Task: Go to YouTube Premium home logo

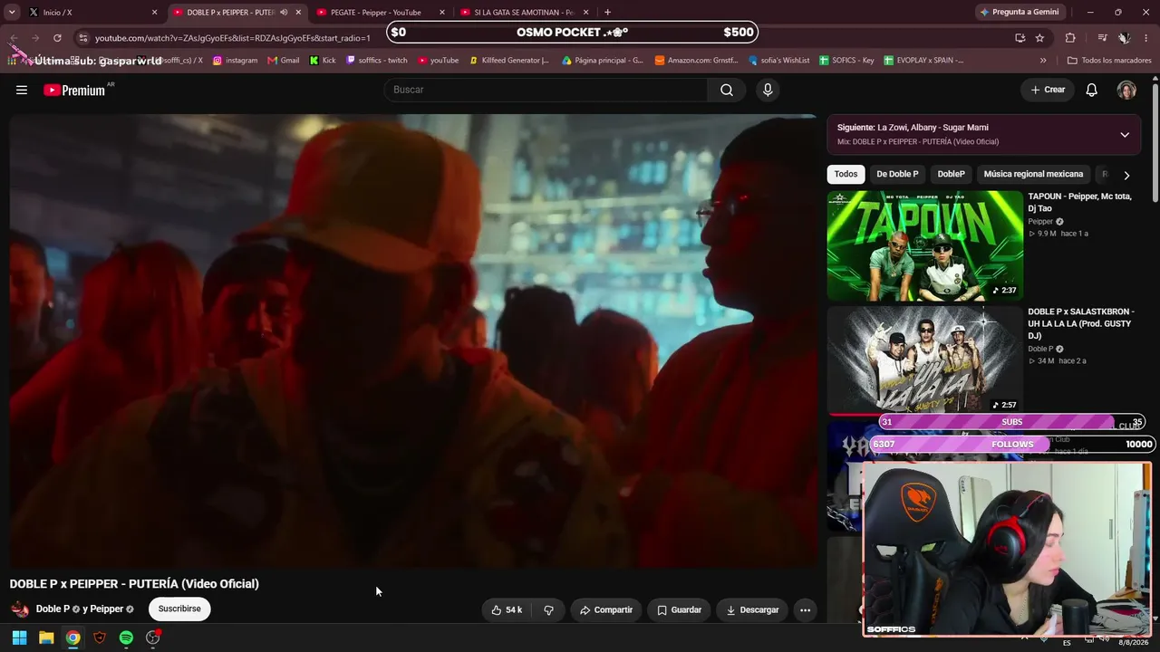Action: point(75,90)
